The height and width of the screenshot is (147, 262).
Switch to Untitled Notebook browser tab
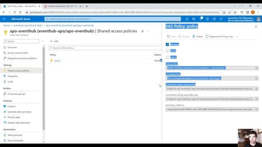63,6
